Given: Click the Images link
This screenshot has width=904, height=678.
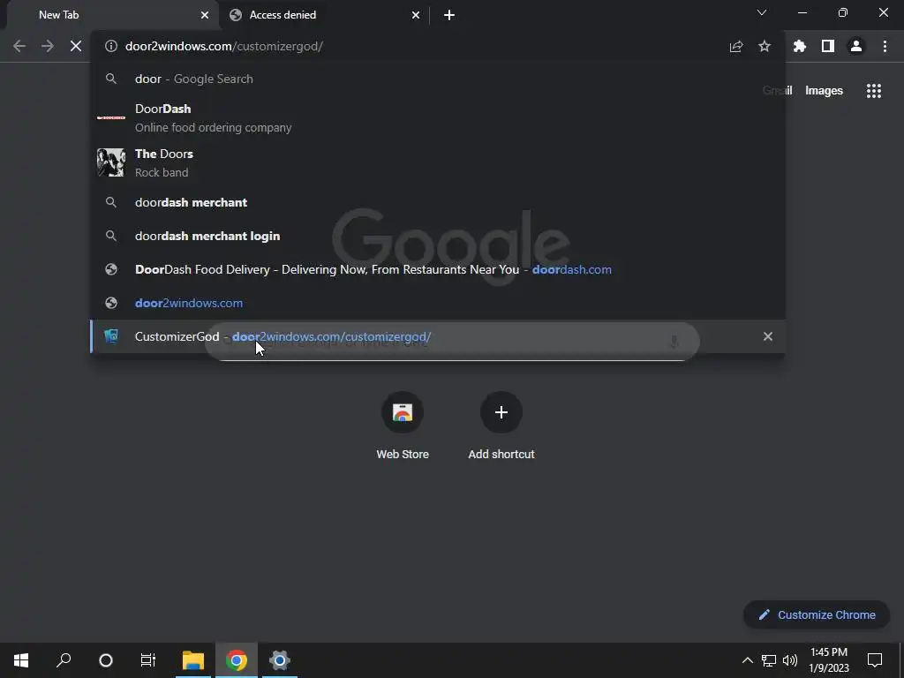Looking at the screenshot, I should click(x=824, y=91).
